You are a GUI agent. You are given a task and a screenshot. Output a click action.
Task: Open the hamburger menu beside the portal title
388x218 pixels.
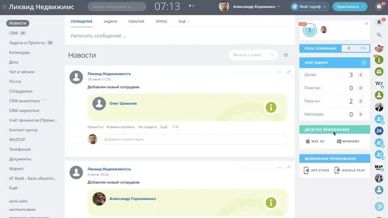(x=4, y=7)
